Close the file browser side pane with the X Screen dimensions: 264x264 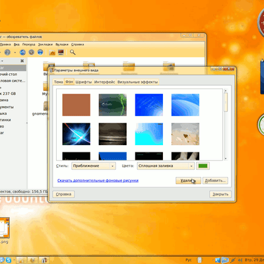pyautogui.click(x=22, y=61)
